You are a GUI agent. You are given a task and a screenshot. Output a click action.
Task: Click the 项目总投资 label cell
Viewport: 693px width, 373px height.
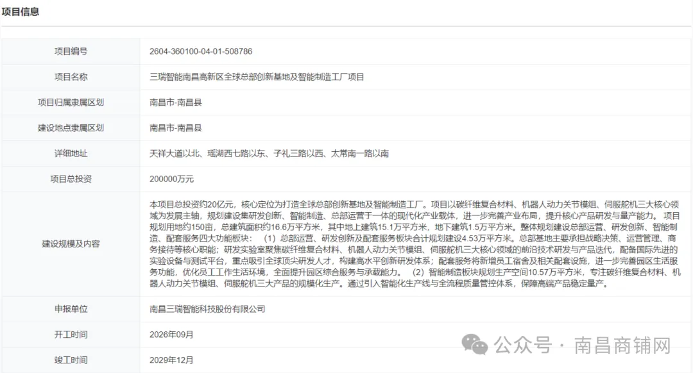coord(71,179)
